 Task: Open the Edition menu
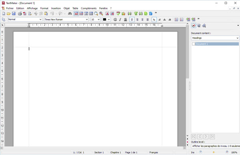pos(20,8)
